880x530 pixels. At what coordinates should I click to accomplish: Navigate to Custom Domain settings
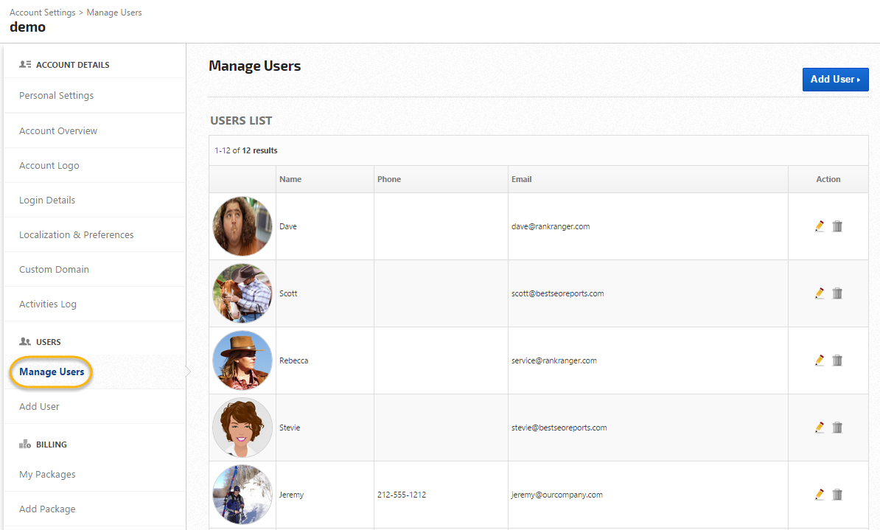click(54, 270)
